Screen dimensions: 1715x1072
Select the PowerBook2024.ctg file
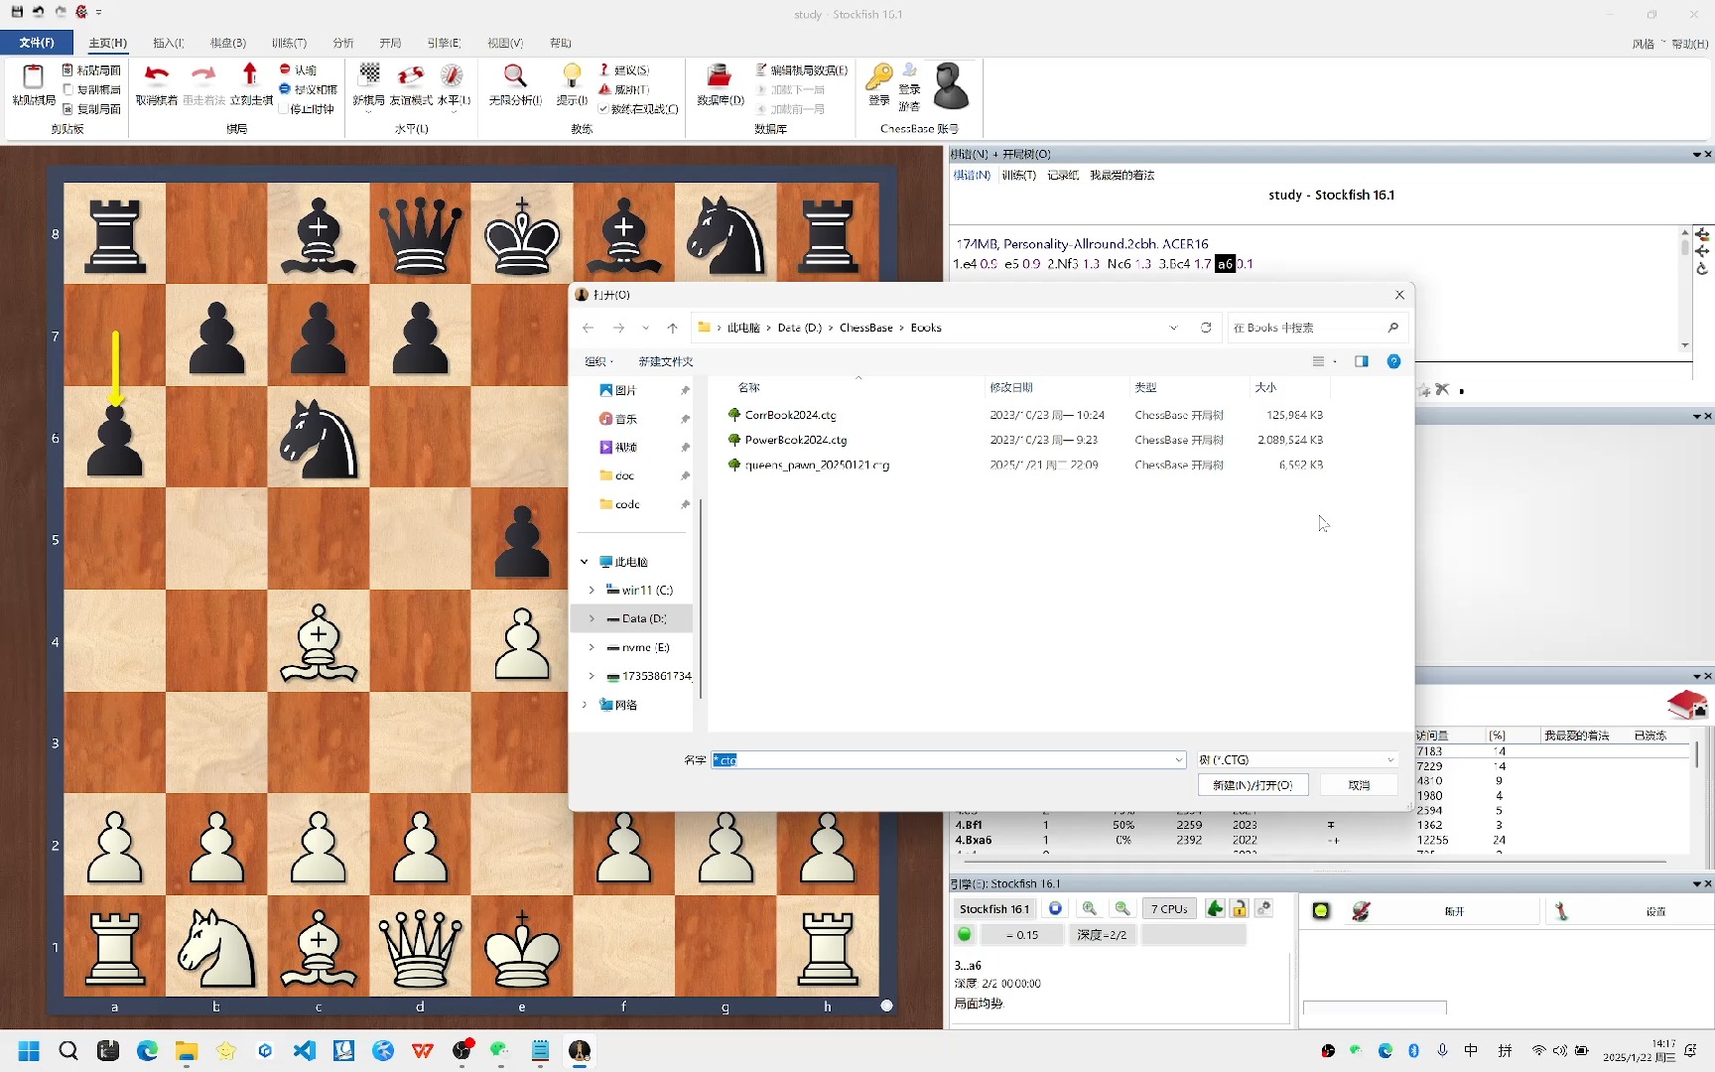click(796, 440)
